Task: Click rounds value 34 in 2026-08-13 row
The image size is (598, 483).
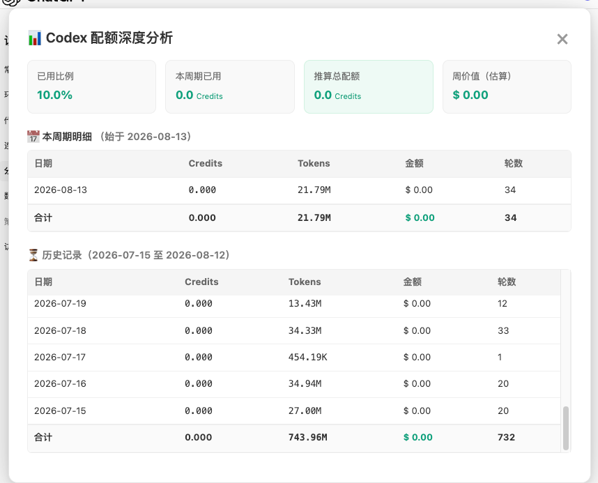Action: coord(510,190)
